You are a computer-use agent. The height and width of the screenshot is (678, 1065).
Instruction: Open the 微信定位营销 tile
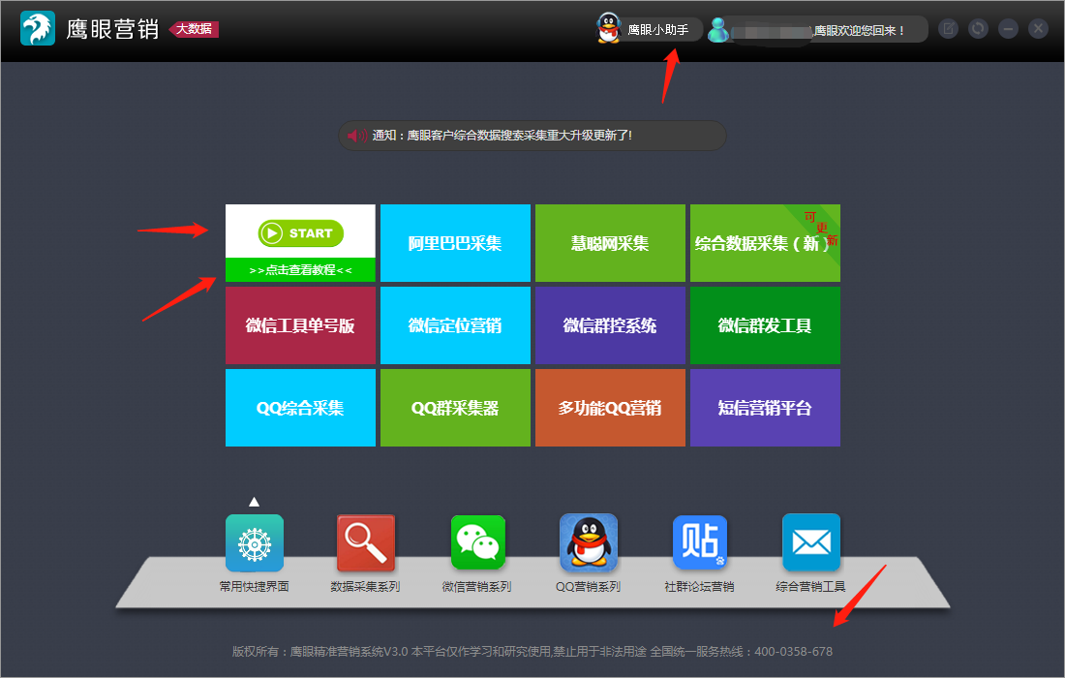pyautogui.click(x=455, y=325)
